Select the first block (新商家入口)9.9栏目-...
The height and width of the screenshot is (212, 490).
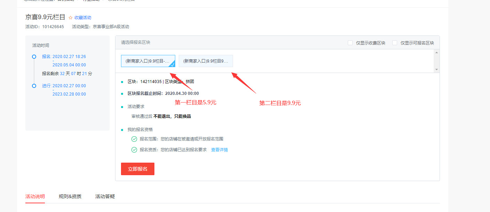click(148, 61)
